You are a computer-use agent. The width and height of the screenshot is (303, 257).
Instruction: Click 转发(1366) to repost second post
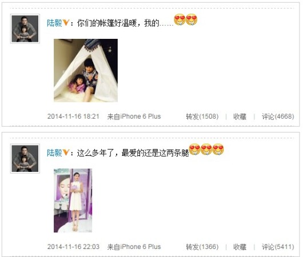pos(202,247)
